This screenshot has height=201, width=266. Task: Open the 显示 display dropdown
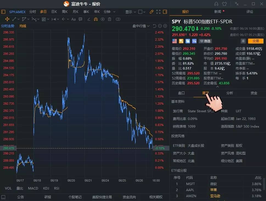tap(130, 12)
